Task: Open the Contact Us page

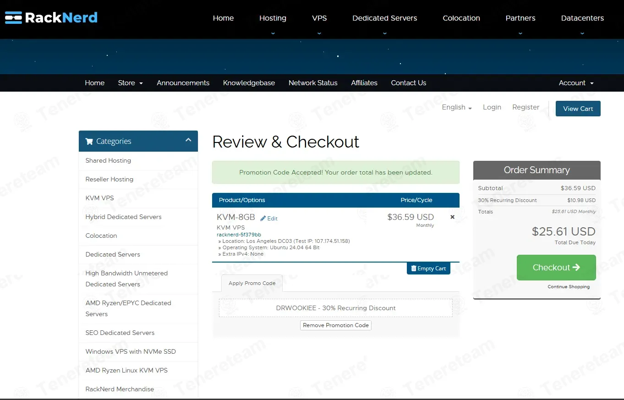Action: pos(409,83)
